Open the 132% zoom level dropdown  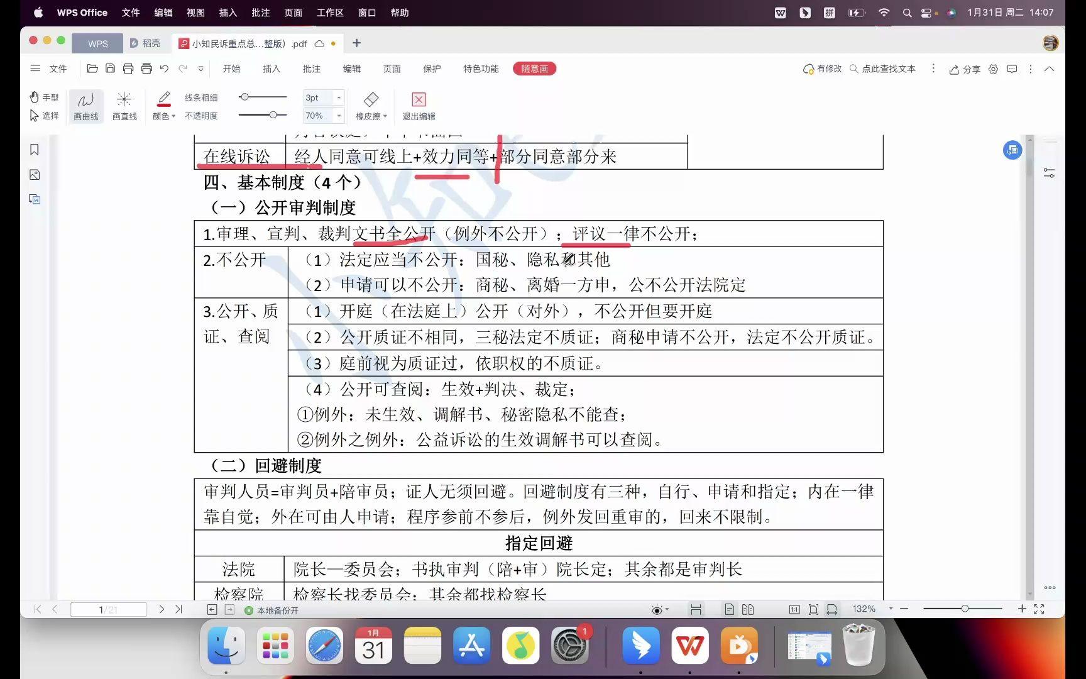(x=891, y=609)
